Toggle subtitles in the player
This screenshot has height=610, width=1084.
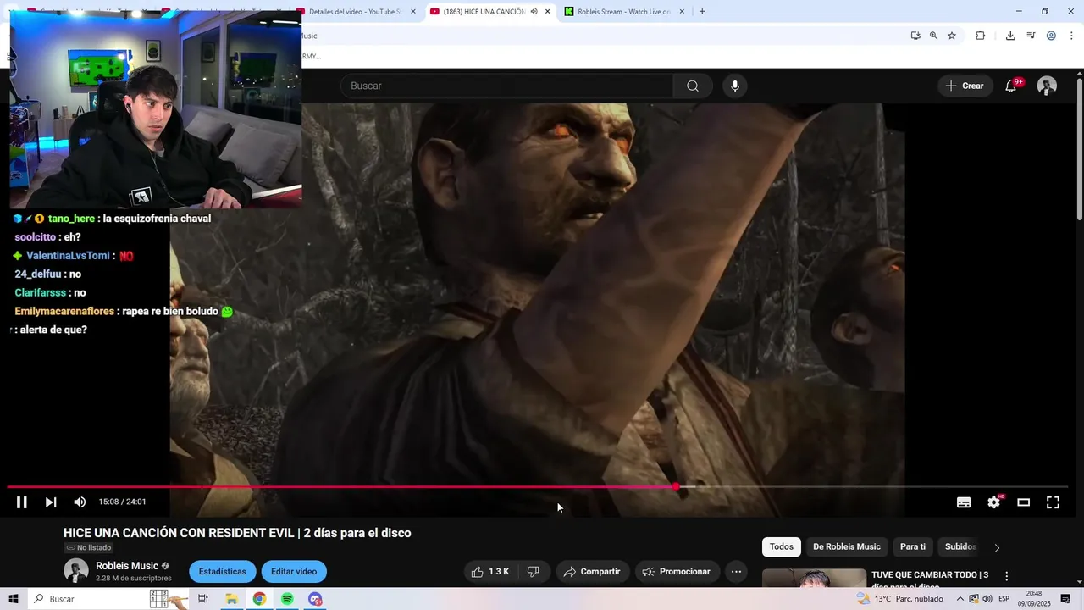pyautogui.click(x=964, y=502)
